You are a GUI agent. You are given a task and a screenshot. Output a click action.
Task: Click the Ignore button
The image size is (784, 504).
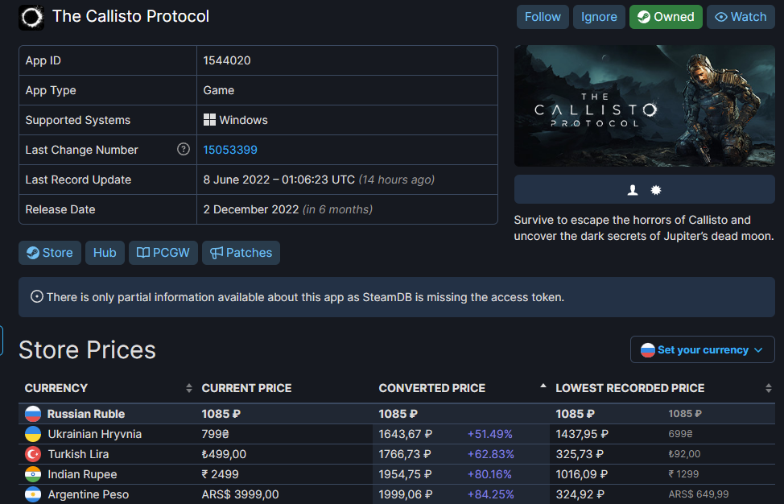(x=599, y=17)
